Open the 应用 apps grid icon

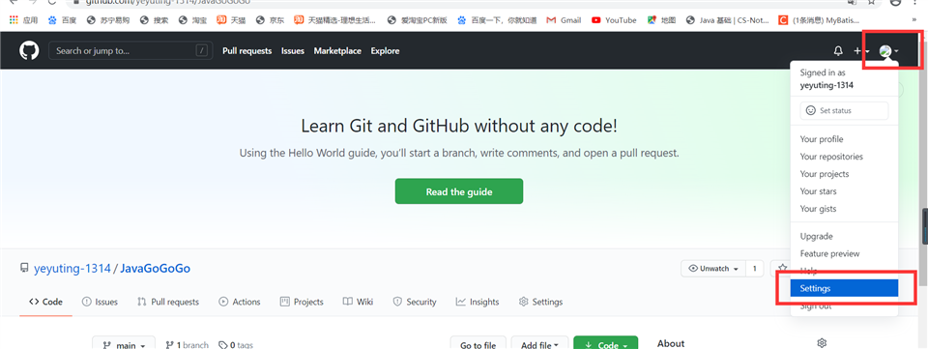[14, 20]
